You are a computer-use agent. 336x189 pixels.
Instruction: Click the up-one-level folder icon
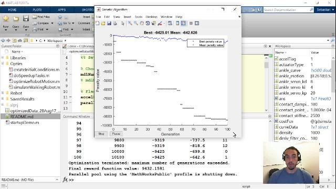14,40
